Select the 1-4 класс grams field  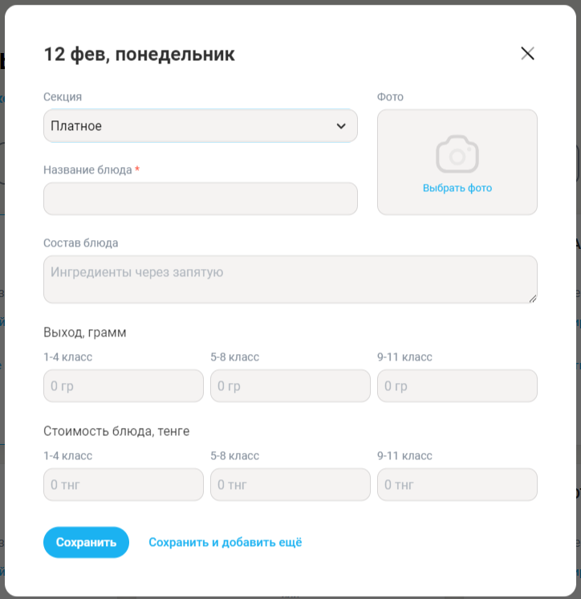click(123, 386)
